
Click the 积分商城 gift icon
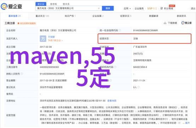click(161, 8)
